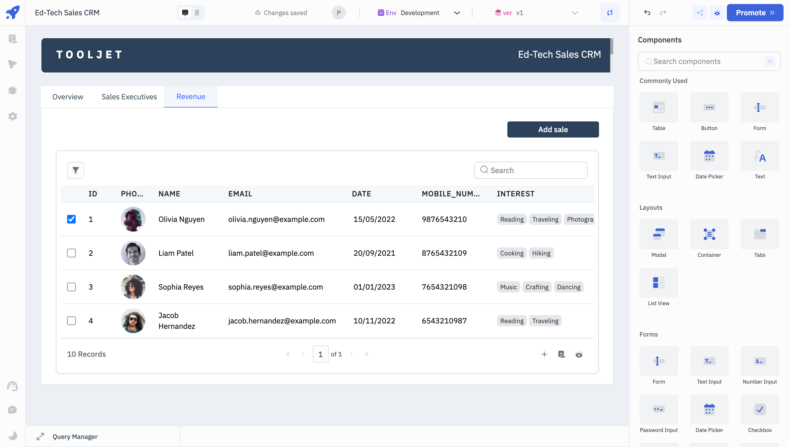The height and width of the screenshot is (447, 790).
Task: Switch to the Overview tab
Action: coord(67,97)
